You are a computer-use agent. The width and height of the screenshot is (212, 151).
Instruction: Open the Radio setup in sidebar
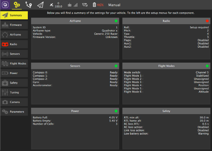[14, 44]
